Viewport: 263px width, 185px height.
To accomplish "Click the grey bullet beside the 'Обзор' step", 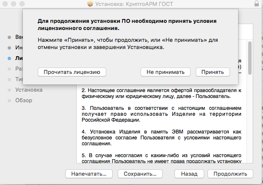I will 9,101.
